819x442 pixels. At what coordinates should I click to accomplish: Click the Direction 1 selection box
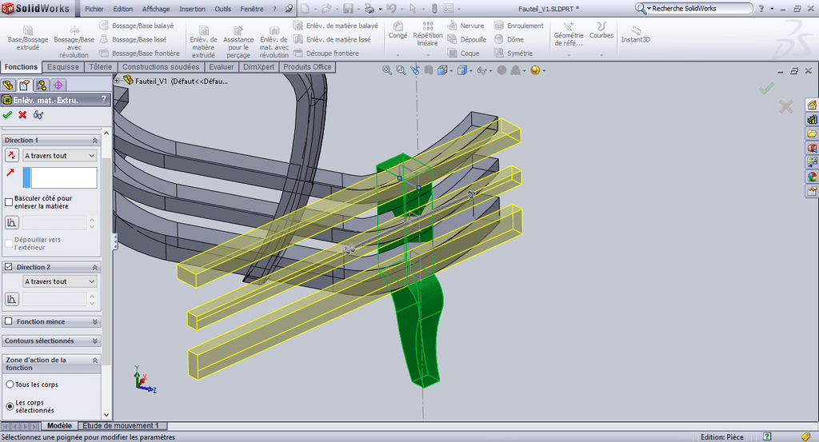60,177
